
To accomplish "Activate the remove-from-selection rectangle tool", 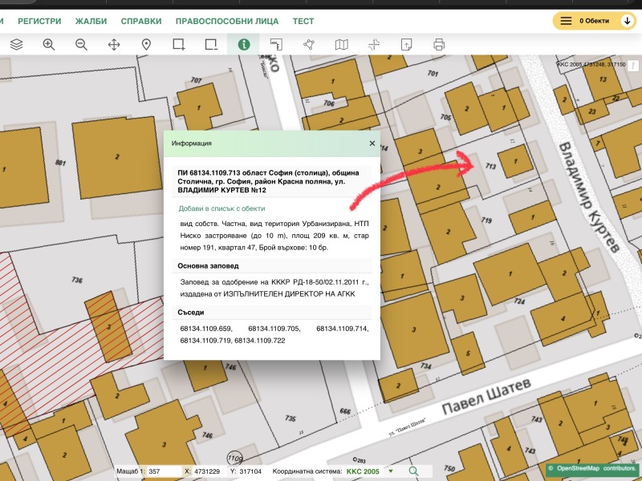I will 211,45.
